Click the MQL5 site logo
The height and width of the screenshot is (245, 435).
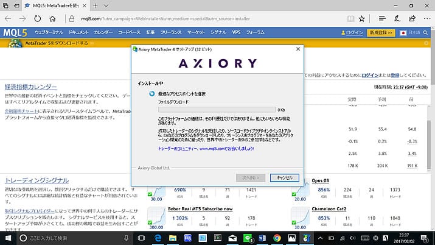15,33
